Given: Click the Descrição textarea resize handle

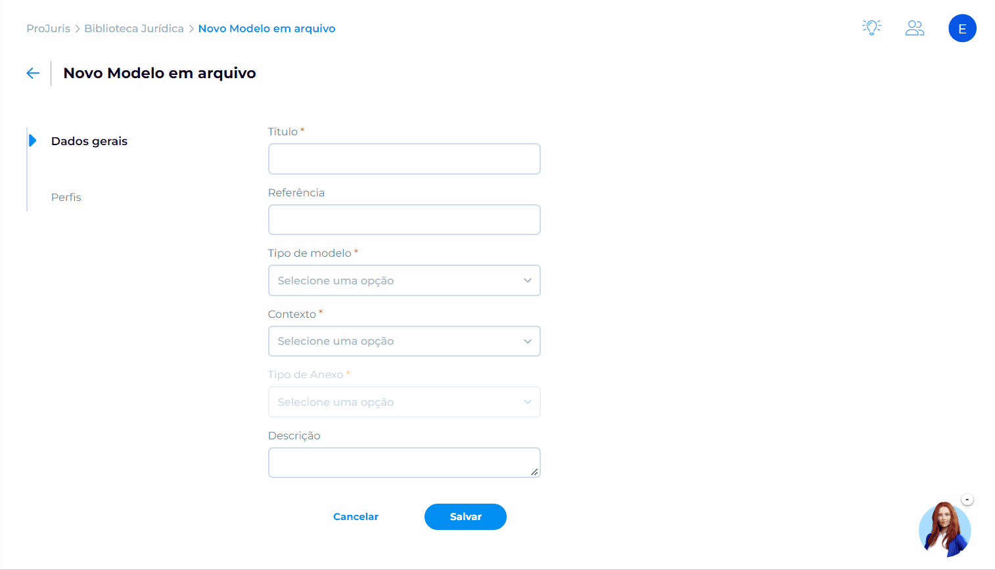Looking at the screenshot, I should tap(534, 471).
